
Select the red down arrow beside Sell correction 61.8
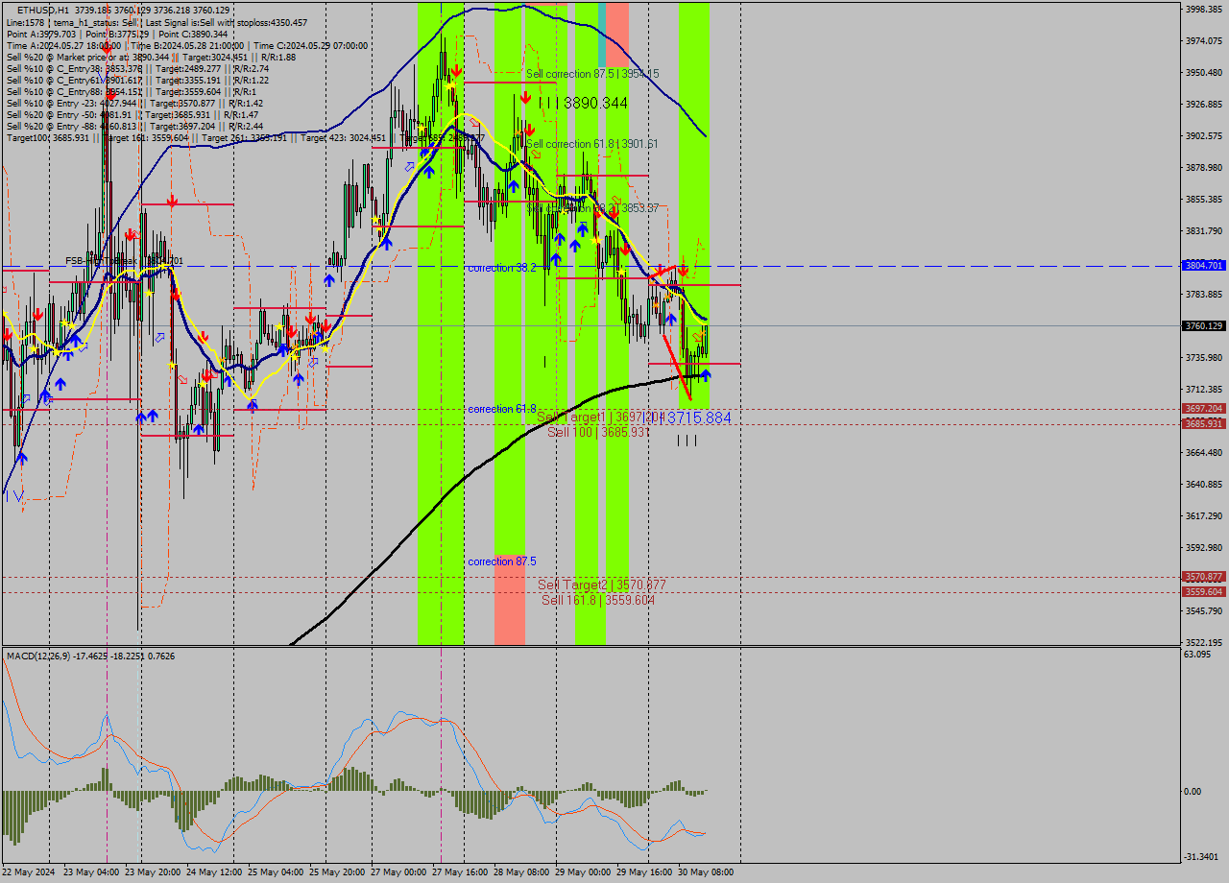click(530, 131)
